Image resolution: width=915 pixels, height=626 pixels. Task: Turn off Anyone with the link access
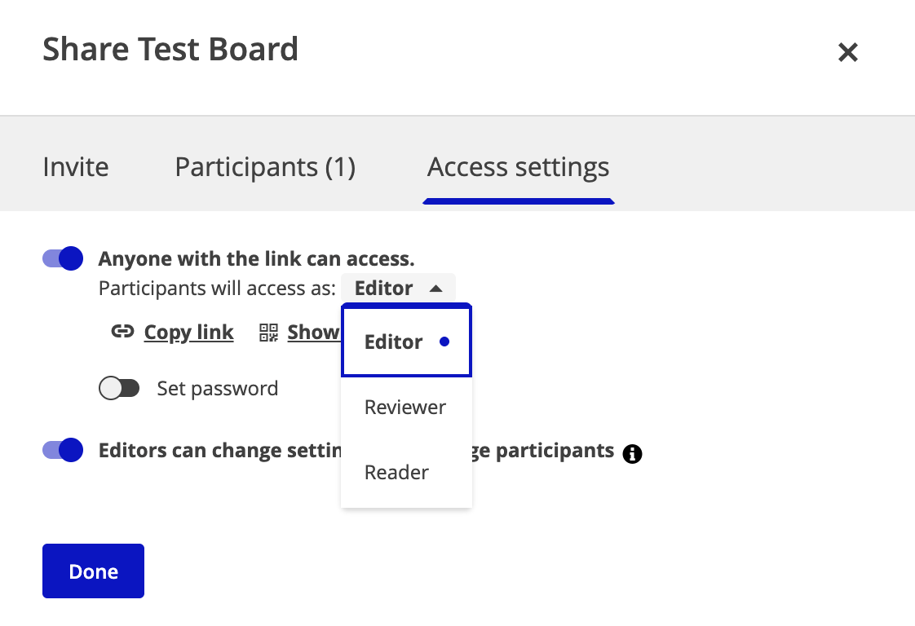coord(63,258)
